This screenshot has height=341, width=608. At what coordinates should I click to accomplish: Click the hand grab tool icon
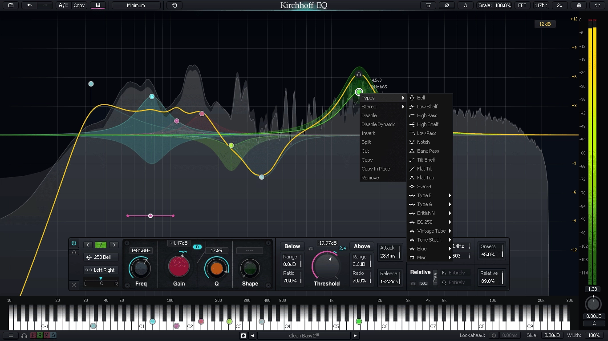pos(174,5)
